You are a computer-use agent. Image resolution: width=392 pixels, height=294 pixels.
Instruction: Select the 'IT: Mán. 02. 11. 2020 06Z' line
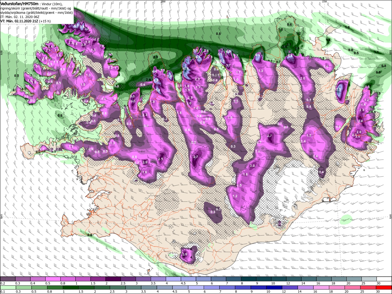point(20,17)
